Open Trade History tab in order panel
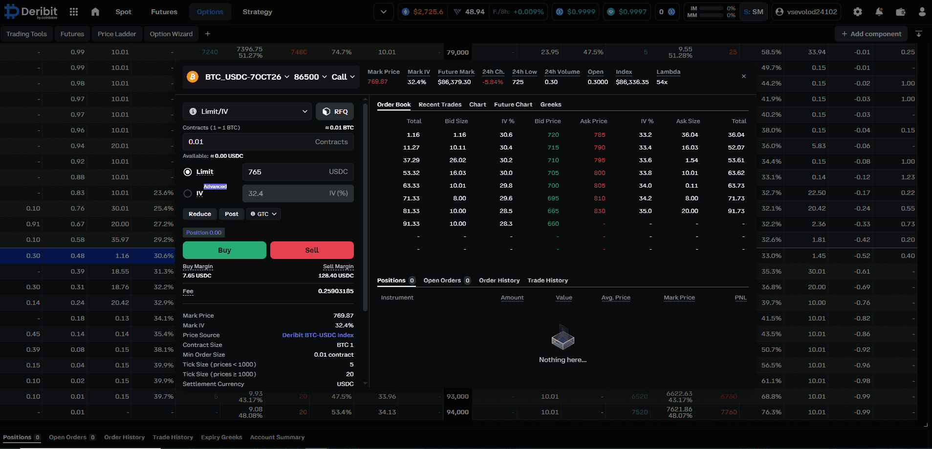932x449 pixels. [x=548, y=280]
